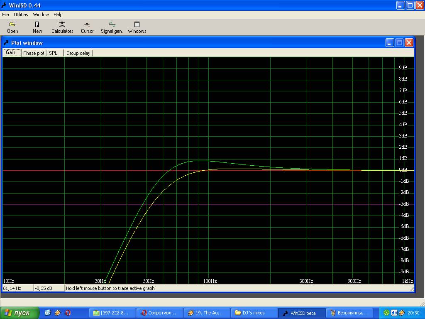This screenshot has width=425, height=319.
Task: Select the Gain tab
Action: (10, 53)
